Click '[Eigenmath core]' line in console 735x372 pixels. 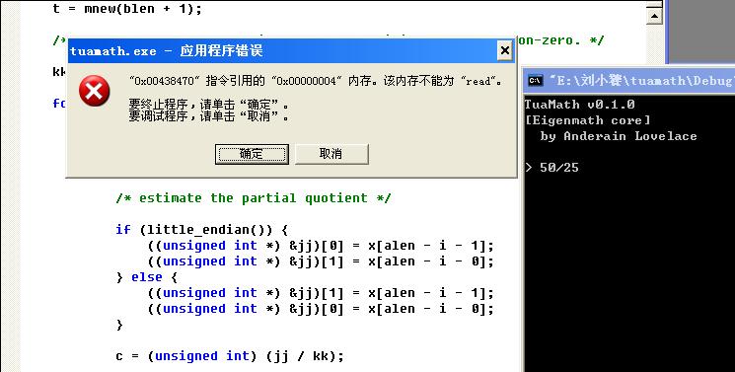coord(587,120)
